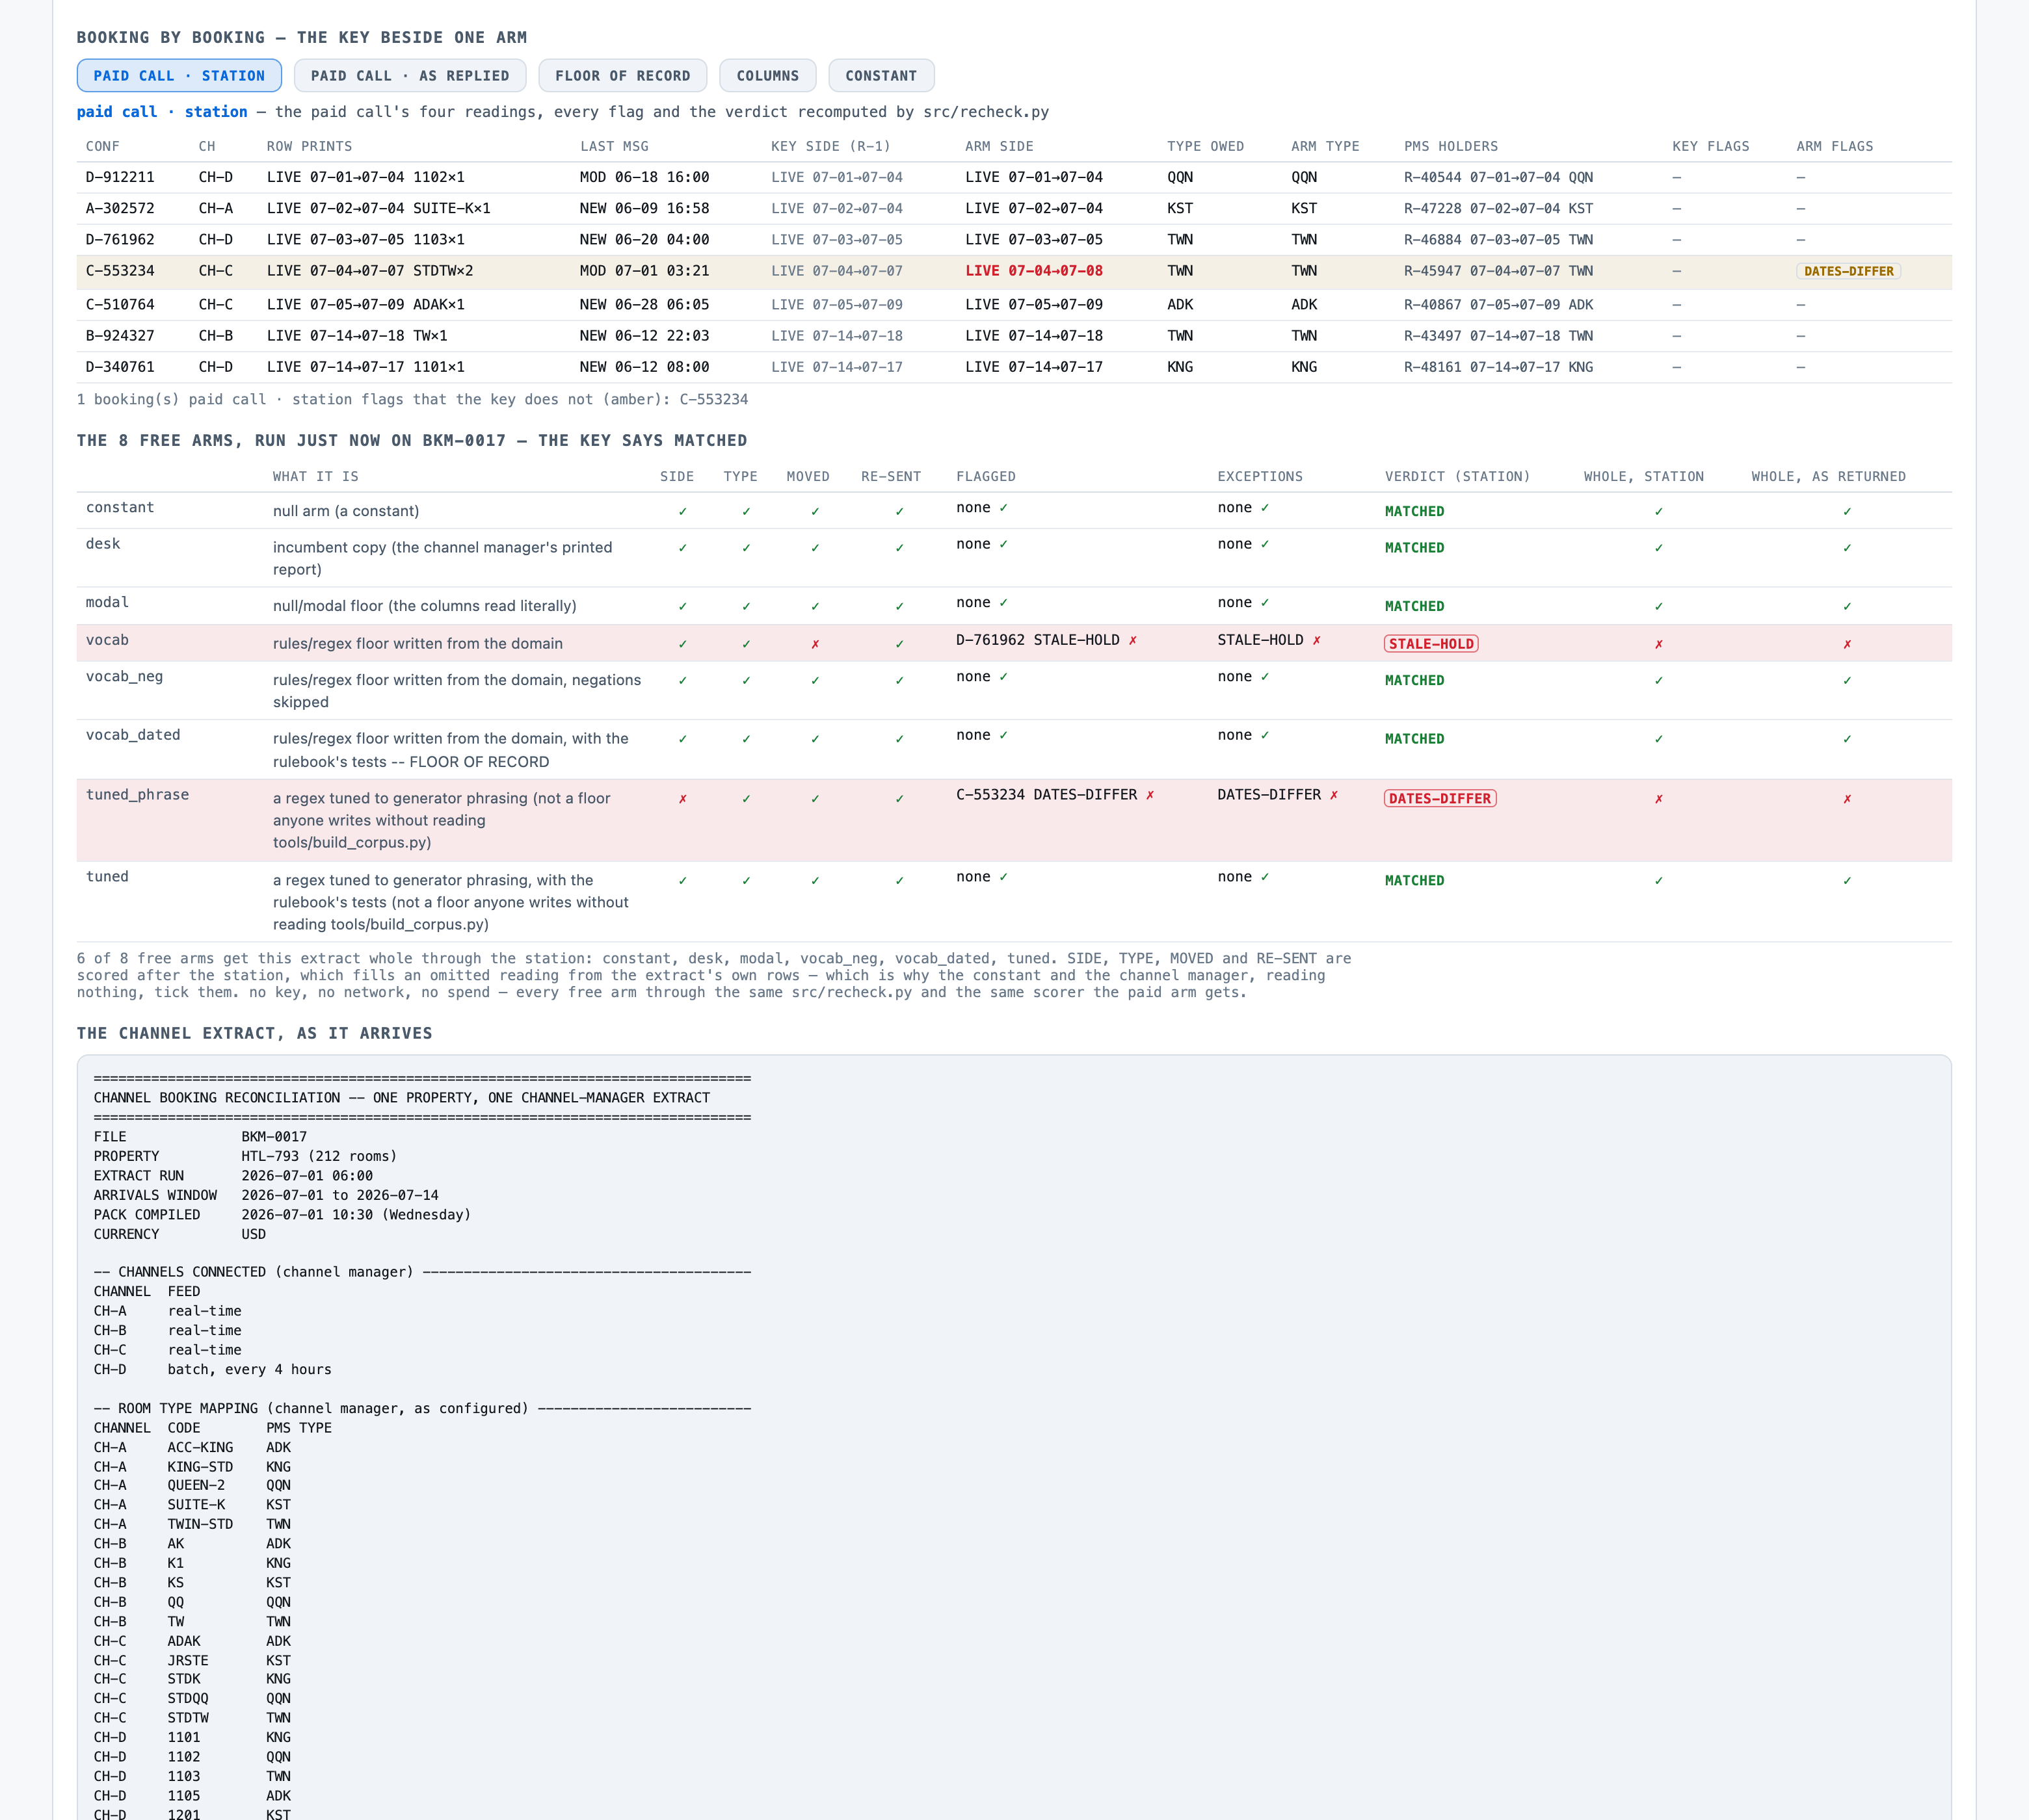This screenshot has height=1820, width=2029.
Task: Select the Paid Call · Station tab
Action: pos(179,76)
